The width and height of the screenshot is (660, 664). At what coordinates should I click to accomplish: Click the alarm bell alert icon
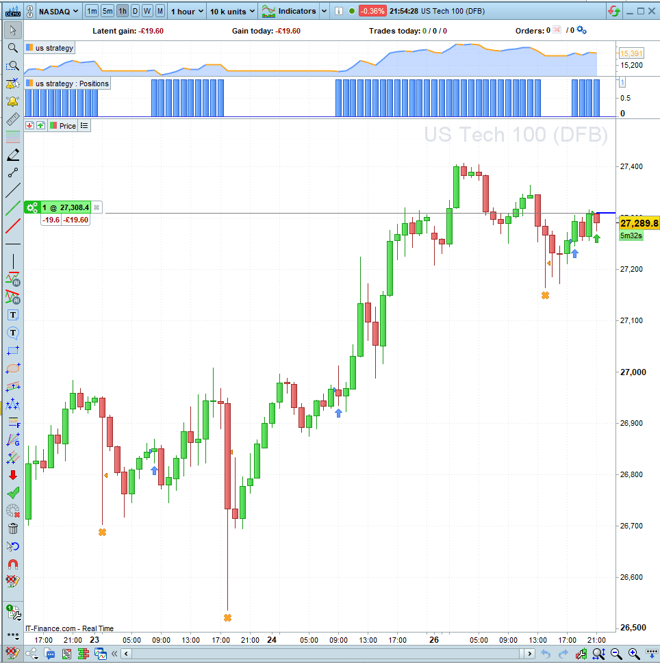tap(13, 101)
